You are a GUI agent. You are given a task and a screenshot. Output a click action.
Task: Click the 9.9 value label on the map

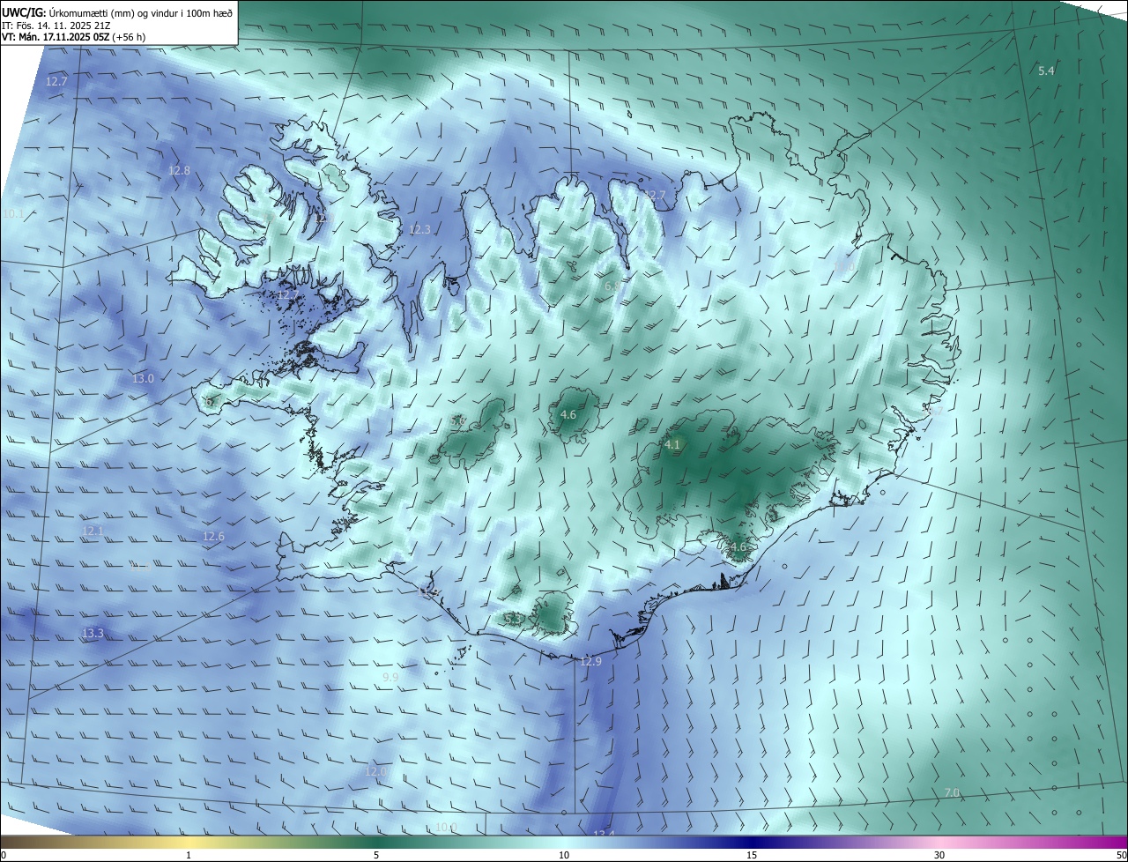coord(390,677)
